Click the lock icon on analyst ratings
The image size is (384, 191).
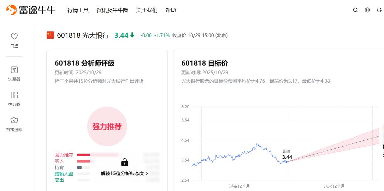tap(125, 162)
